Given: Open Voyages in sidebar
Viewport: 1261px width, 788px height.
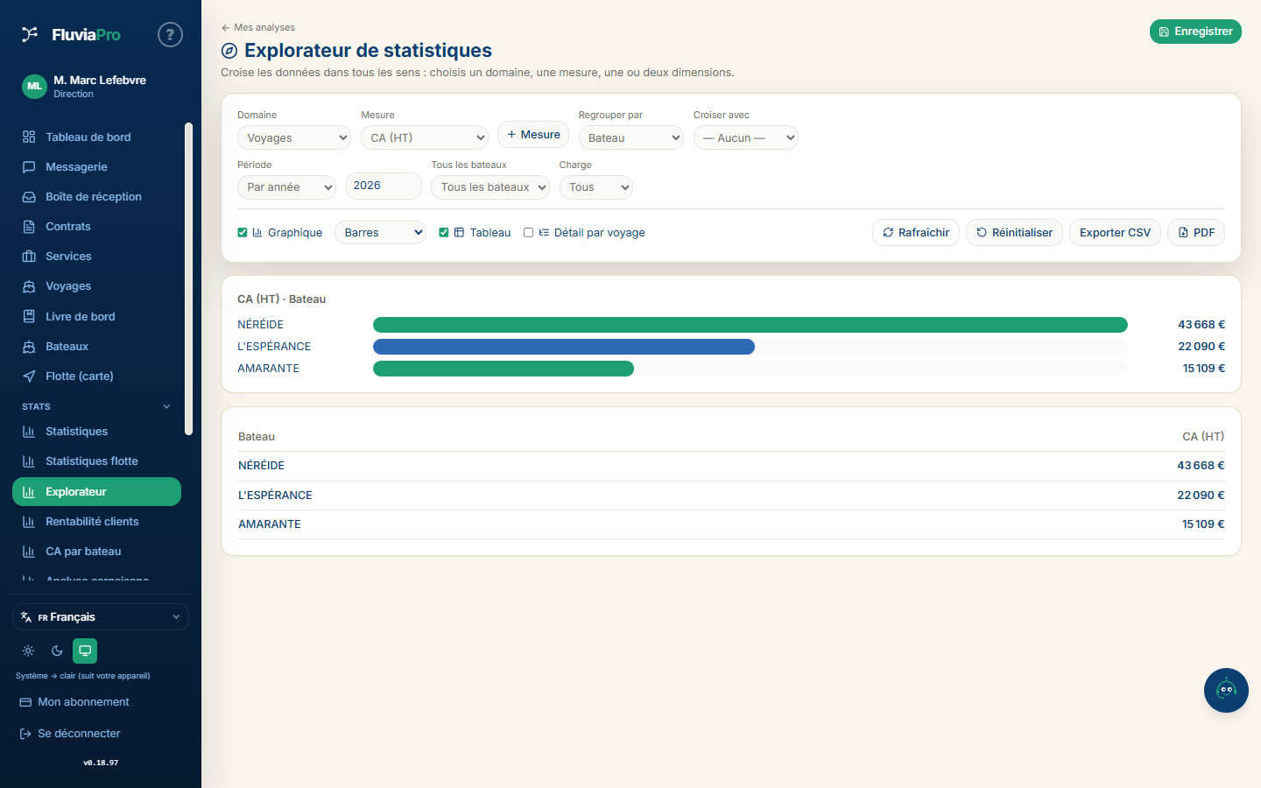Looking at the screenshot, I should click(96, 285).
